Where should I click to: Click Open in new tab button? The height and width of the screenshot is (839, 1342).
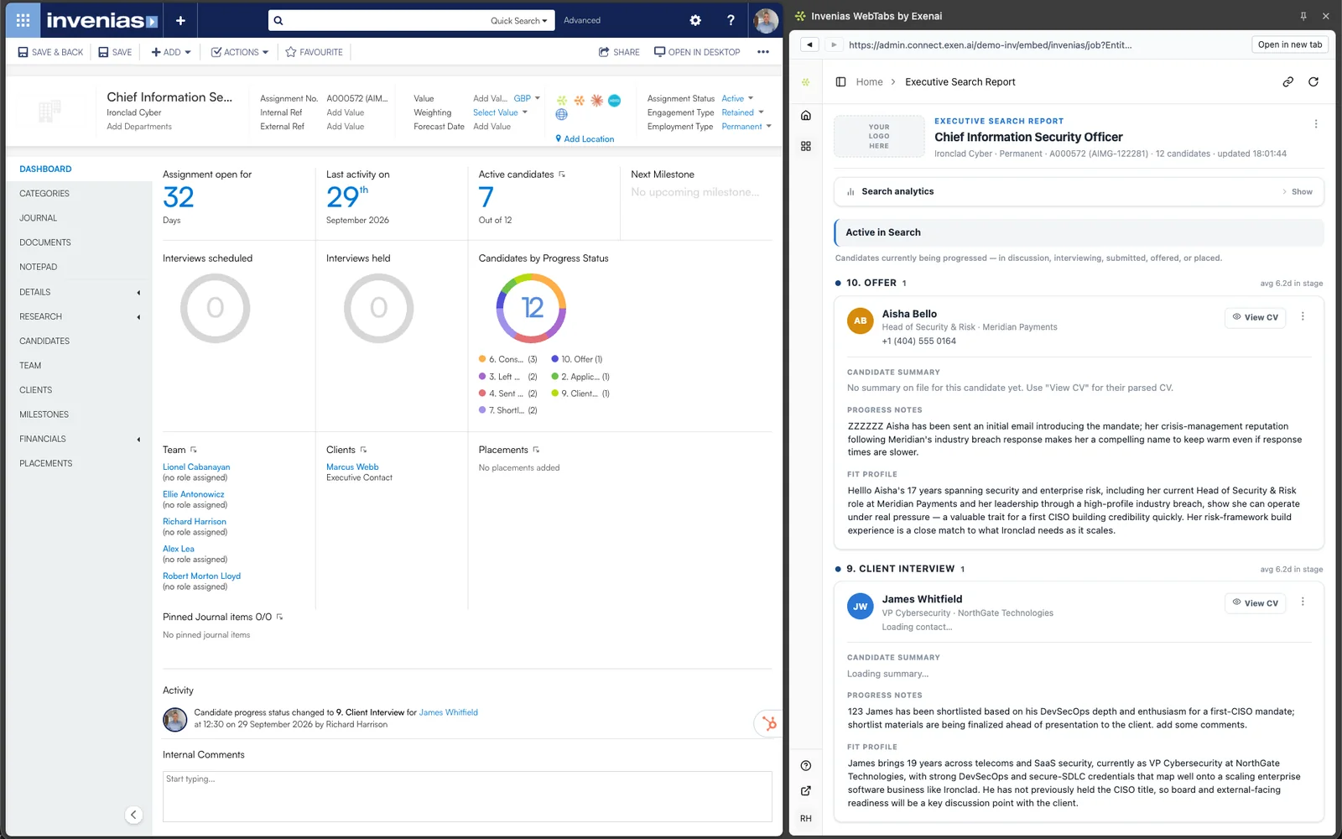tap(1290, 44)
